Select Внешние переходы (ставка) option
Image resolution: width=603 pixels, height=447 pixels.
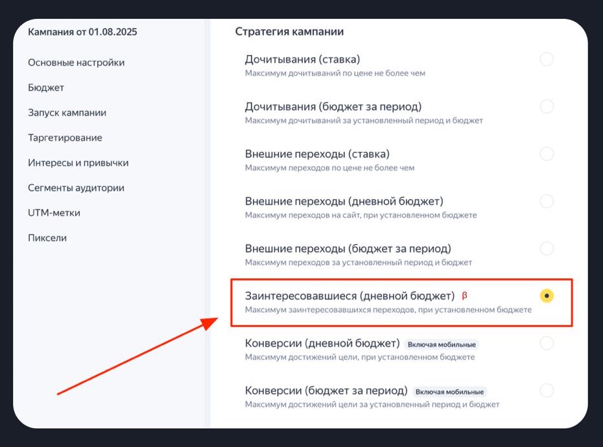[x=547, y=154]
